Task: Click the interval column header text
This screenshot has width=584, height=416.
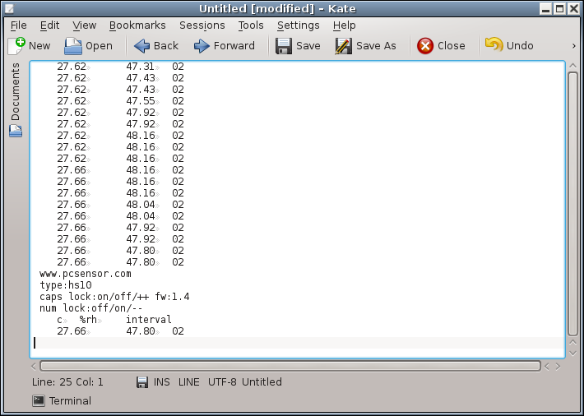Action: [x=149, y=320]
